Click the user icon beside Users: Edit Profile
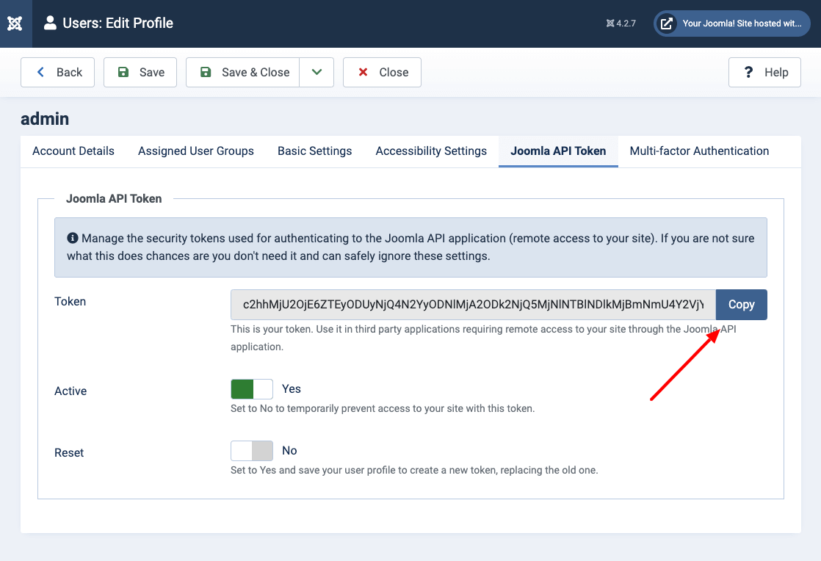 [50, 23]
